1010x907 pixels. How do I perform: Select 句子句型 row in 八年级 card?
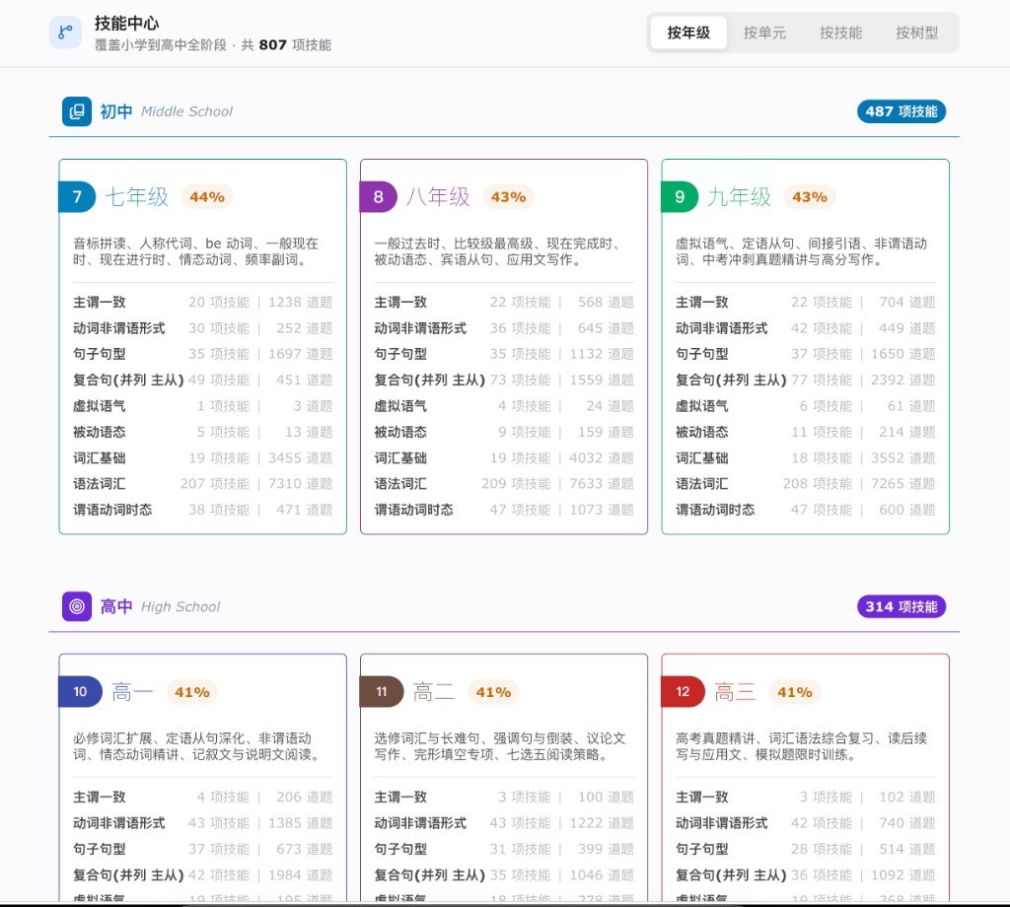504,354
